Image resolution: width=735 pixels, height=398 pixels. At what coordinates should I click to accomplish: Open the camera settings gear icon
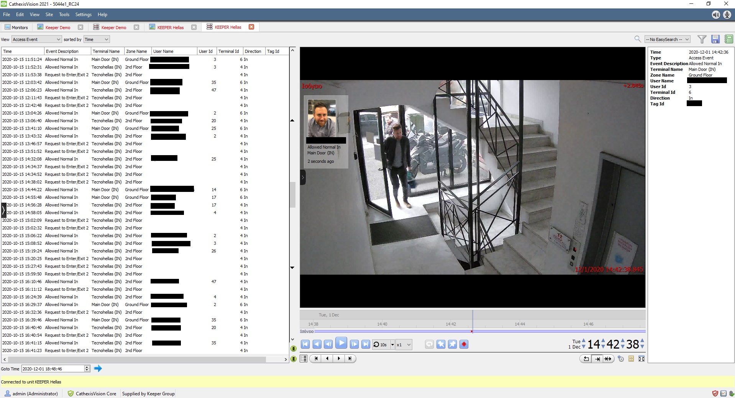(621, 359)
